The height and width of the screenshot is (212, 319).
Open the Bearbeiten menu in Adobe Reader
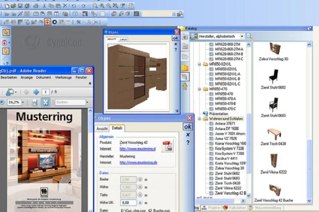[x=8, y=78]
